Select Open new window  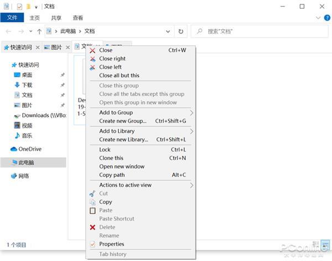coord(141,166)
